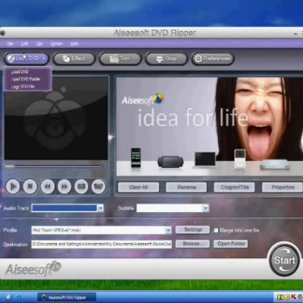Click the collapse arrow beside the preview panel
Screen dimensions: 303x303
click(x=111, y=138)
